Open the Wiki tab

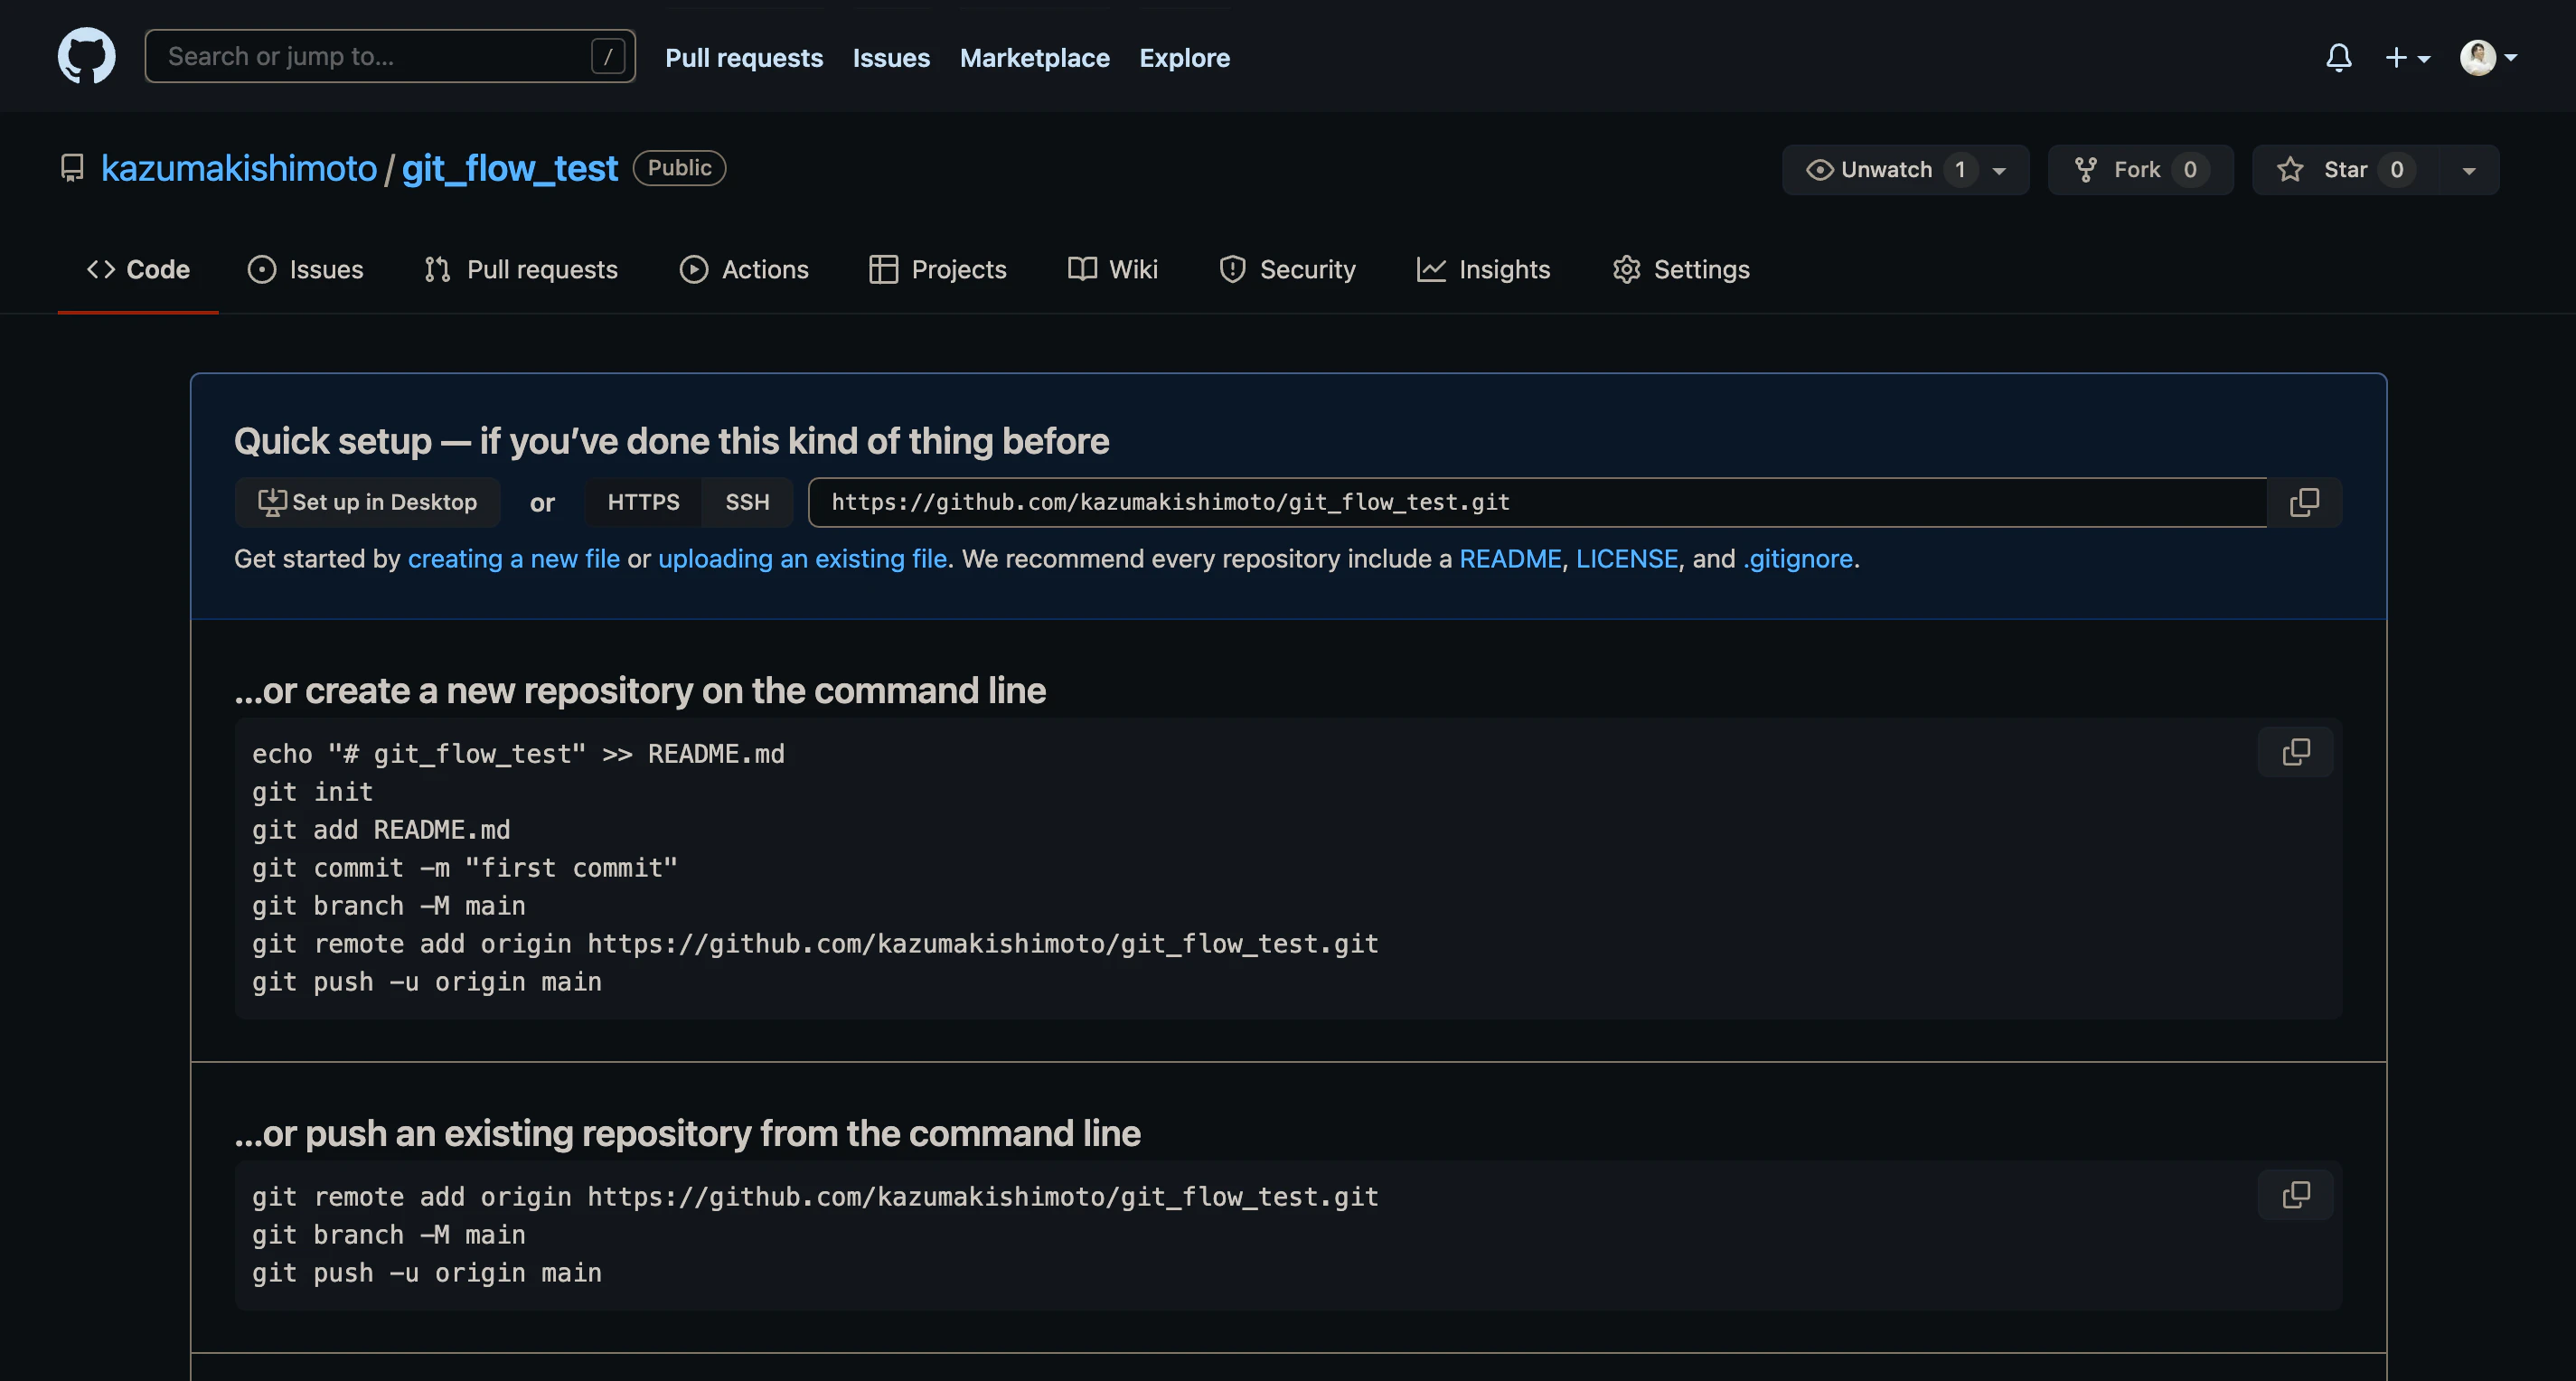tap(1112, 269)
